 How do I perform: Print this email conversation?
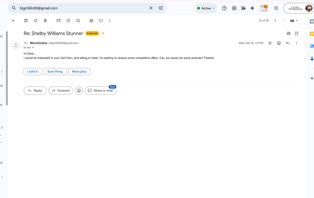[x=288, y=33]
